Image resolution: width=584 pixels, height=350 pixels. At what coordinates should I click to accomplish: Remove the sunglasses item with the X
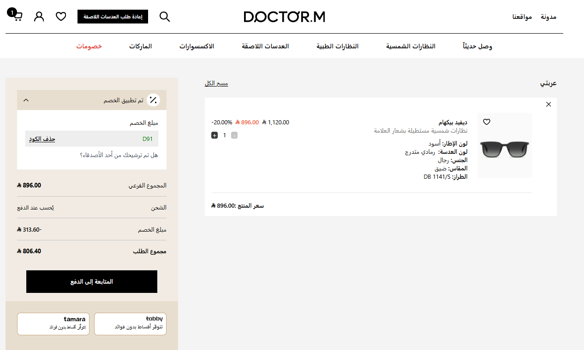point(548,104)
